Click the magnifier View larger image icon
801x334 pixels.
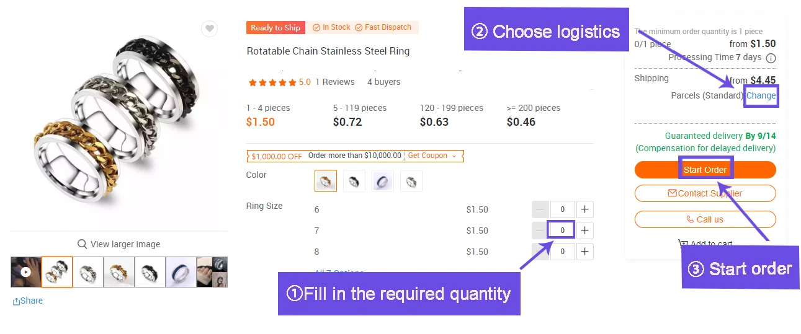(x=82, y=244)
